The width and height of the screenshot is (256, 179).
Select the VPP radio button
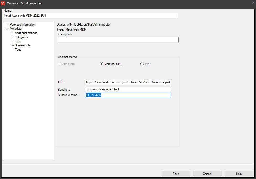pos(142,64)
